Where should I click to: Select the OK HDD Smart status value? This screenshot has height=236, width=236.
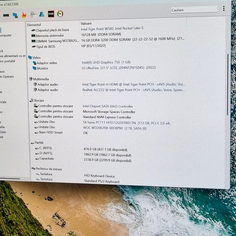coord(86,133)
